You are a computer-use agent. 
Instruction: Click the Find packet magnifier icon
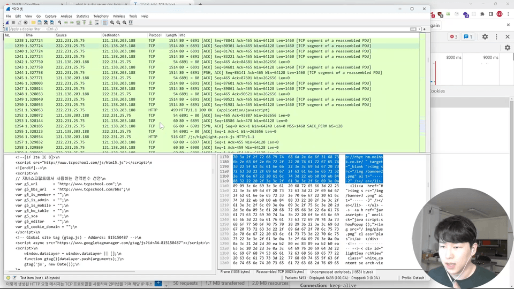59,22
